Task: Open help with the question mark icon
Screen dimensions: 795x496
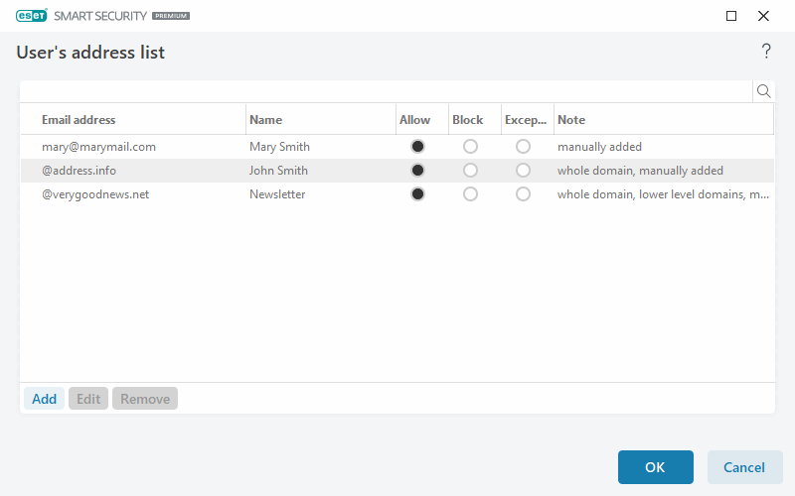Action: (766, 52)
